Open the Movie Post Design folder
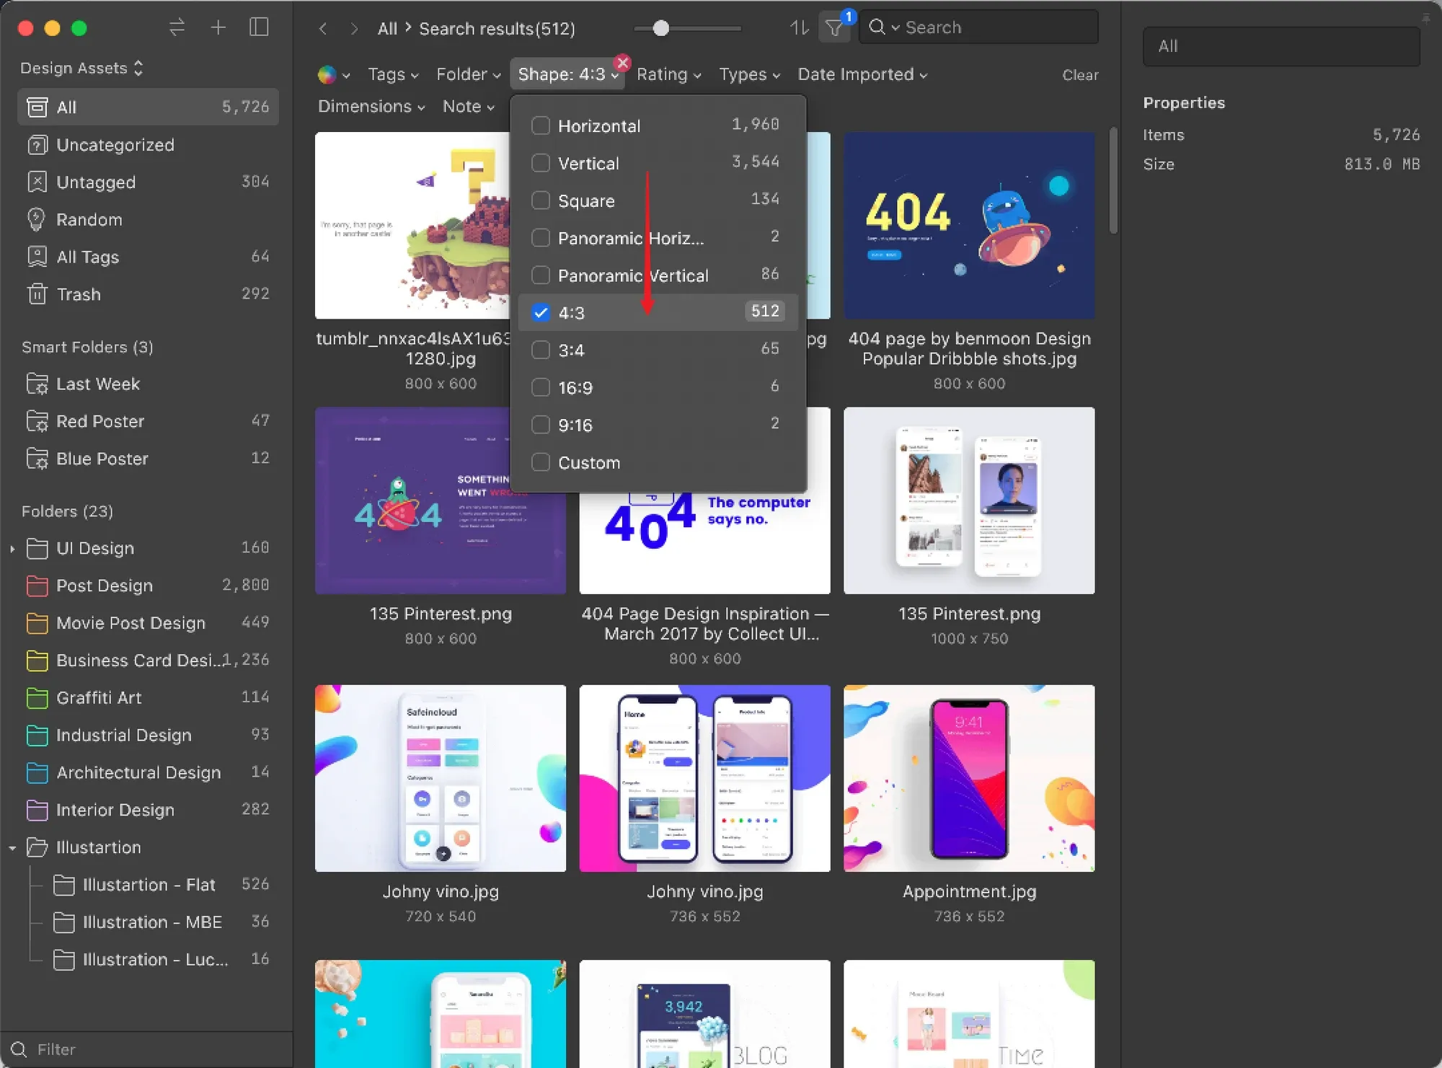The height and width of the screenshot is (1068, 1442). 148,623
